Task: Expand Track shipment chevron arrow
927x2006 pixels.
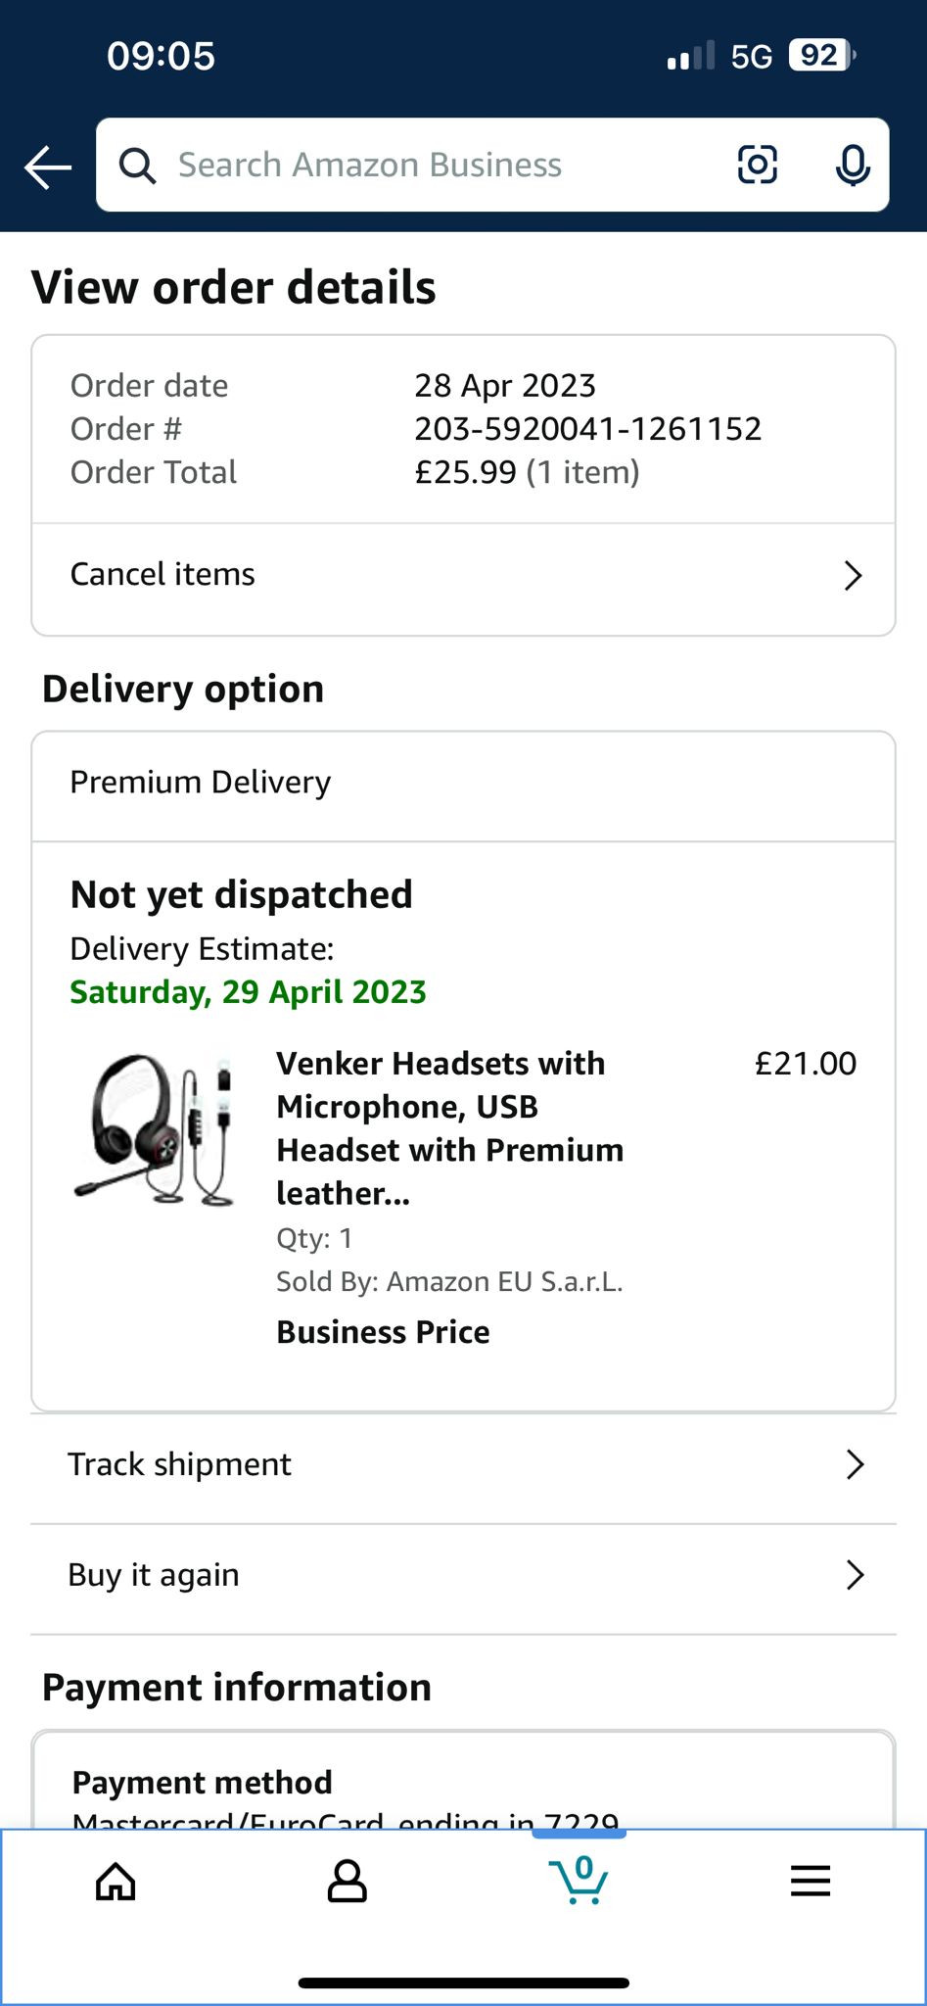Action: (855, 1464)
